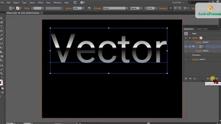The image size is (221, 124).
Task: Click the Clear Appearance icon
Action: tap(208, 79)
